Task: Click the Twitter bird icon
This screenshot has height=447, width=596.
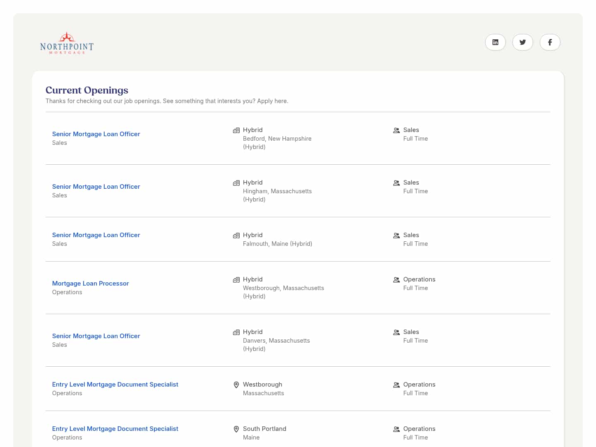Action: pyautogui.click(x=522, y=42)
